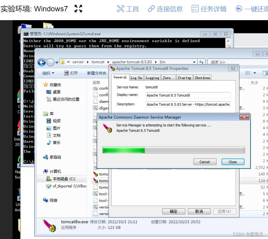Open the view options dropdown arrow

coord(255,73)
